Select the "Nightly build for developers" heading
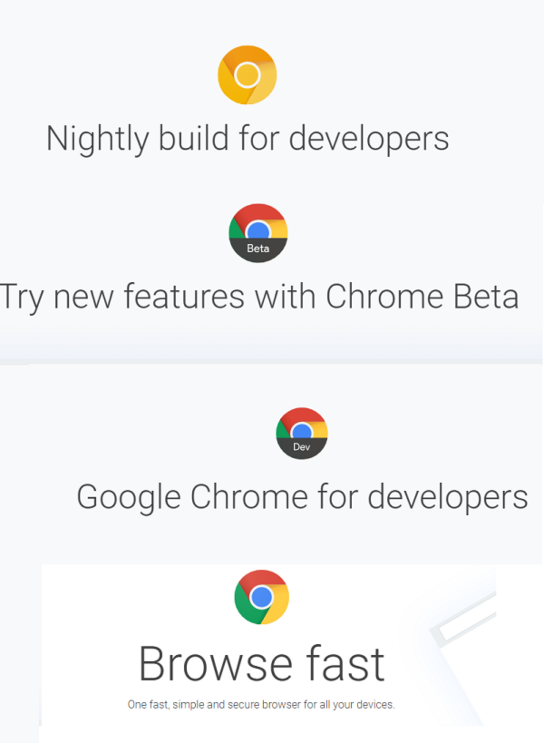 pyautogui.click(x=248, y=138)
